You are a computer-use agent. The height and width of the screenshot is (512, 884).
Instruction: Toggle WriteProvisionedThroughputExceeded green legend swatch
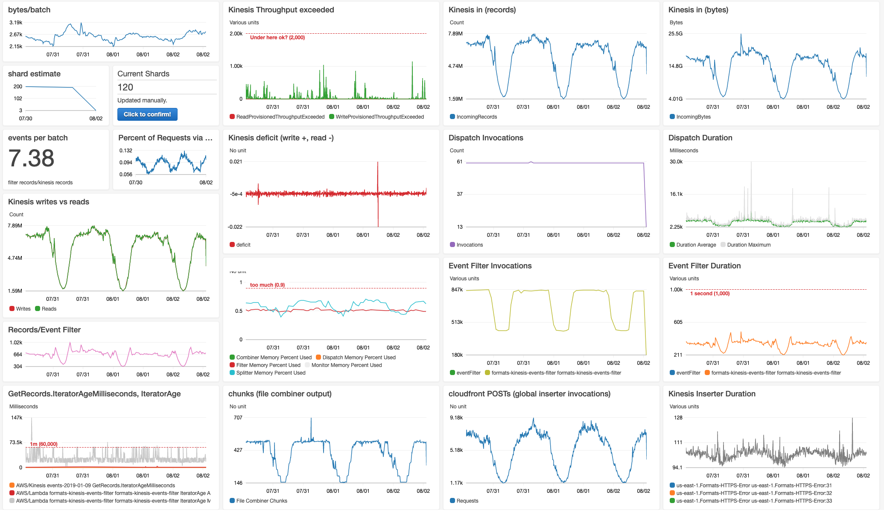pyautogui.click(x=332, y=116)
